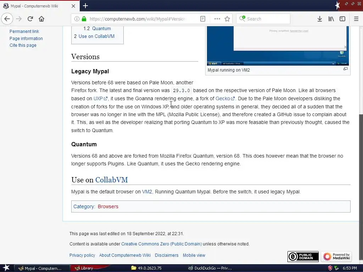Bookmark this page with the star
Viewport: 363px width, 272px height.
[227, 19]
